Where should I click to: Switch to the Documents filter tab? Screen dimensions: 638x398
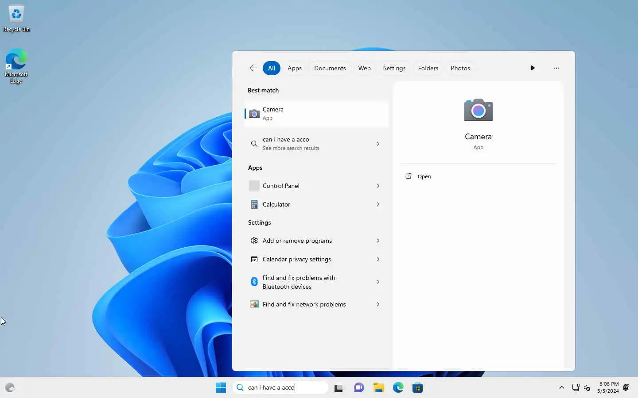(x=330, y=68)
